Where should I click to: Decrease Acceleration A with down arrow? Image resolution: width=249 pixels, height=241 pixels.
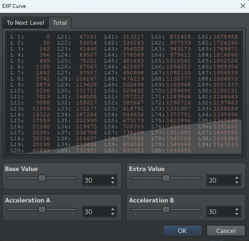point(113,214)
